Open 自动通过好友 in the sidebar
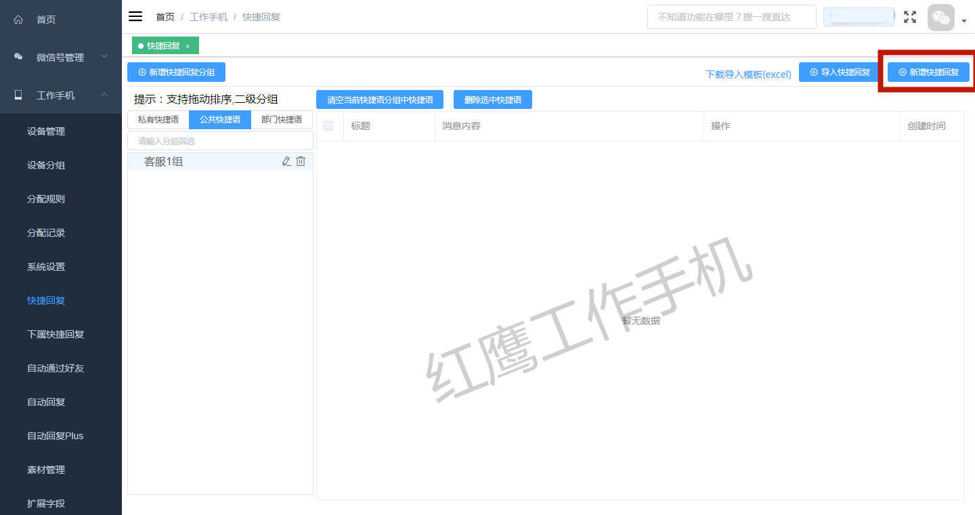This screenshot has width=975, height=515. (56, 368)
